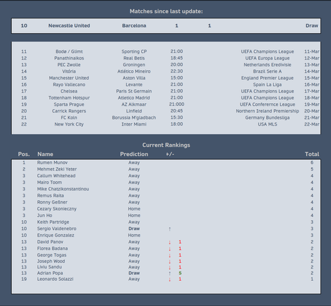The height and width of the screenshot is (306, 331).
Task: Select Carrick Rangers in fixture 20
Action: point(69,111)
